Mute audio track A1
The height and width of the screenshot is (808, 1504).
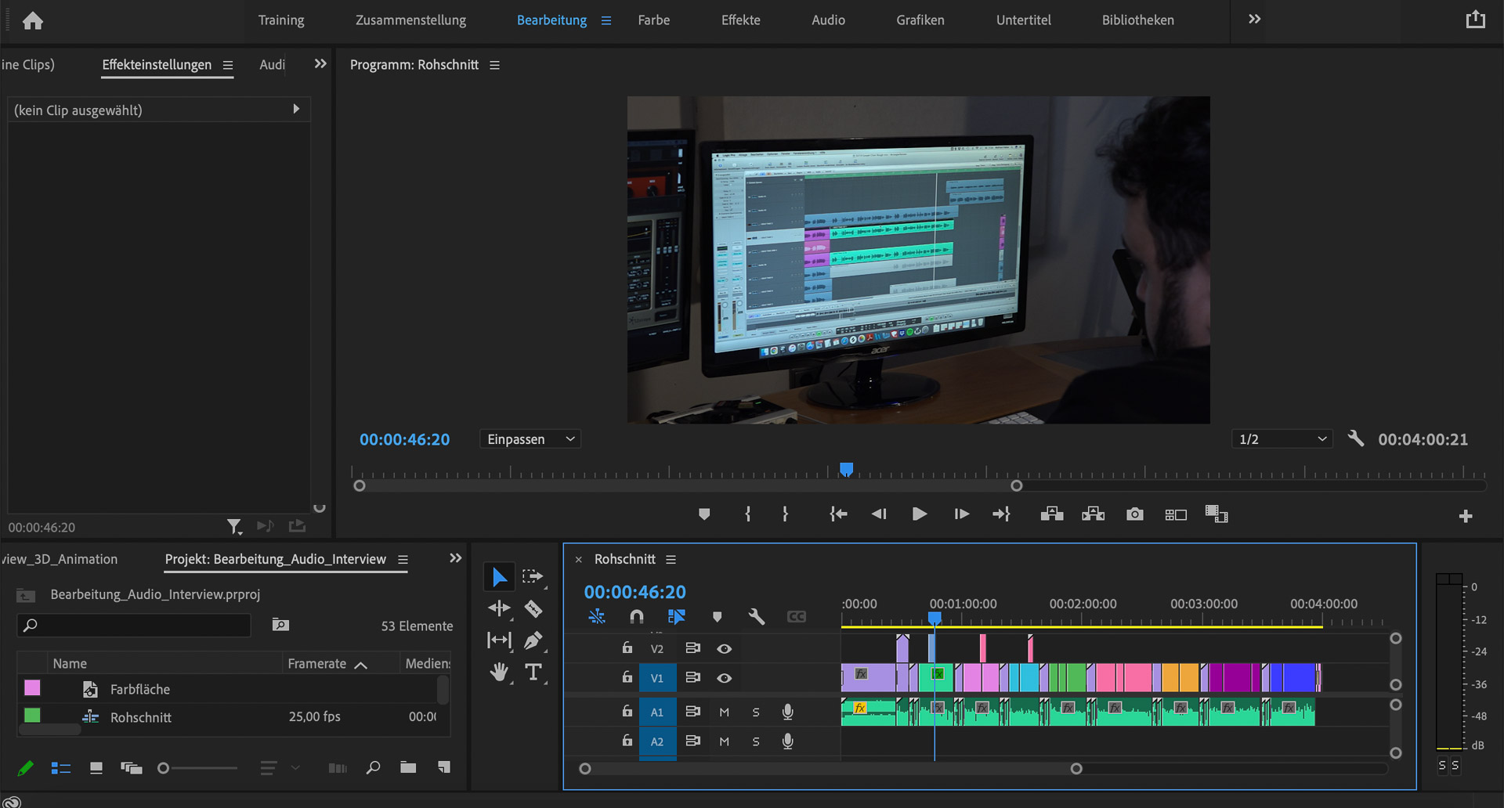(x=725, y=712)
